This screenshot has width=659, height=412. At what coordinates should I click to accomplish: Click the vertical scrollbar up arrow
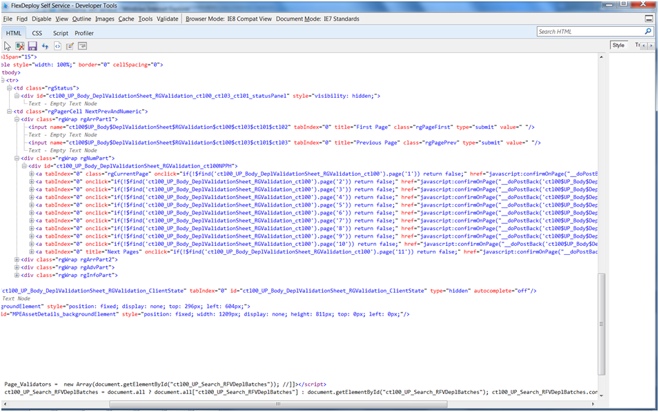point(602,56)
